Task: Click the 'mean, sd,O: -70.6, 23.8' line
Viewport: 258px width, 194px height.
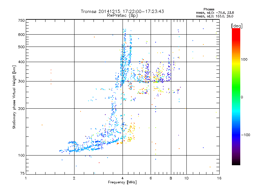Action: coord(215,13)
